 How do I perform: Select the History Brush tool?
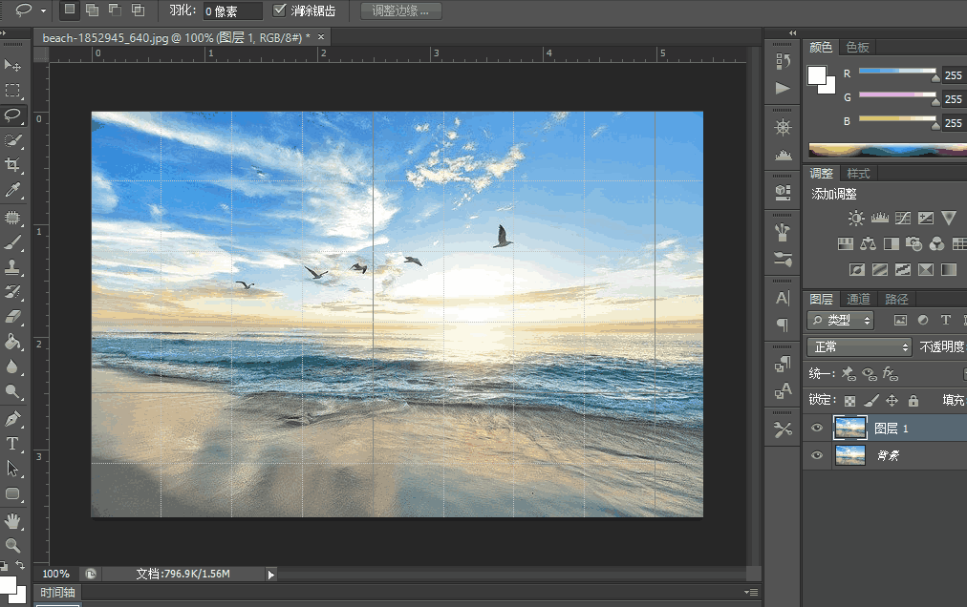click(12, 292)
